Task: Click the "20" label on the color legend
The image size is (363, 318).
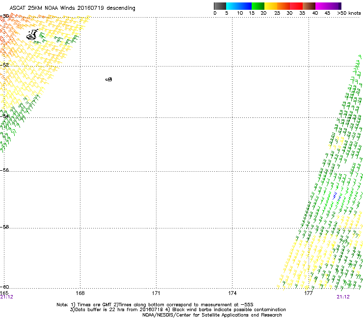Action: [263, 13]
